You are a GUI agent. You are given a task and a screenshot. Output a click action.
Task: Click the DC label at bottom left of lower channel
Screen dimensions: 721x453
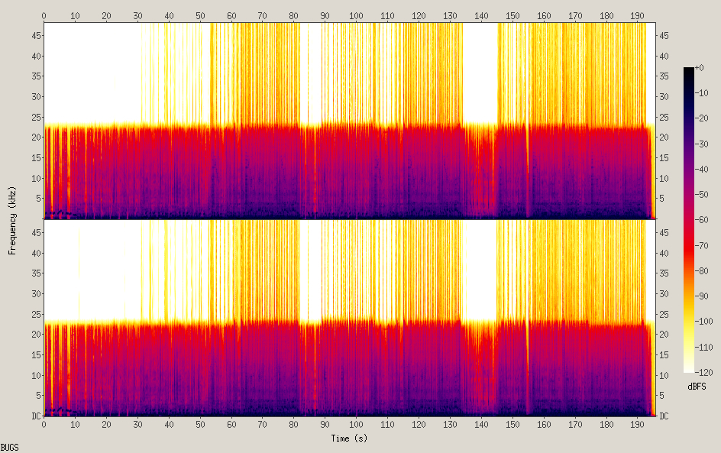(35, 416)
